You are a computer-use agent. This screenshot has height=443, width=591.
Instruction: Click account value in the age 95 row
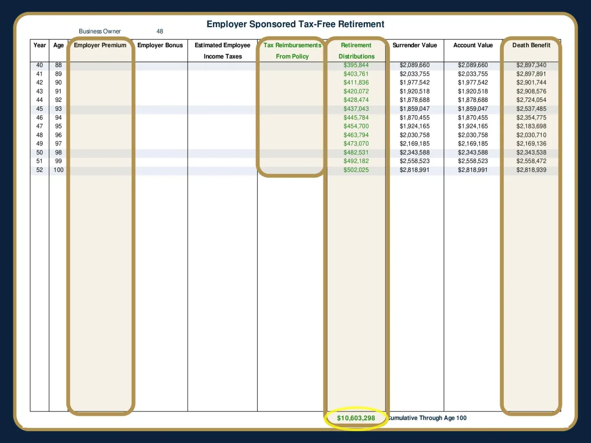[x=473, y=127]
